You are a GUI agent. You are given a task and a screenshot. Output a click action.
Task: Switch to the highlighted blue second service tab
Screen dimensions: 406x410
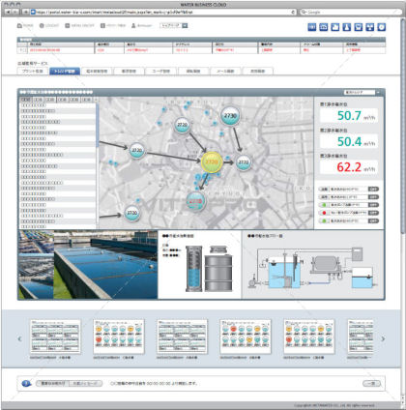65,72
